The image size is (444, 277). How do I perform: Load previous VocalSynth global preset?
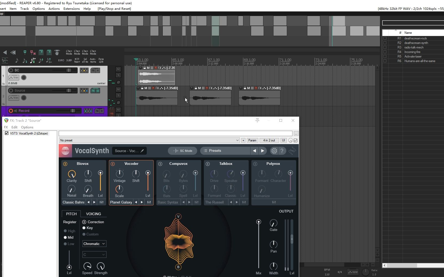click(254, 151)
